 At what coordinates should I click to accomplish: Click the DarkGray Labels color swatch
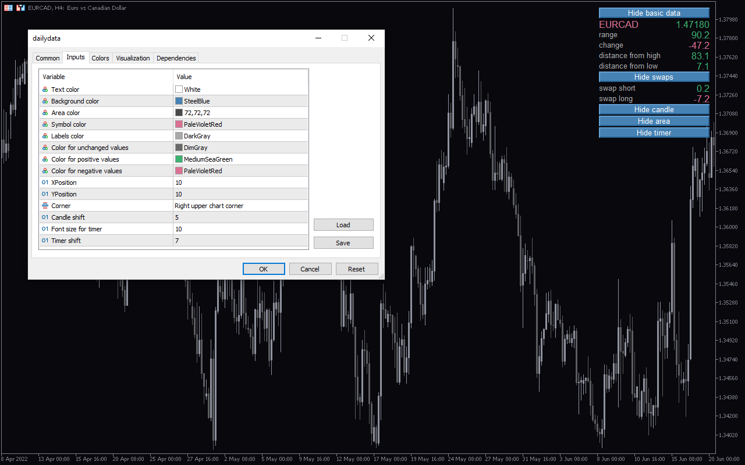179,136
